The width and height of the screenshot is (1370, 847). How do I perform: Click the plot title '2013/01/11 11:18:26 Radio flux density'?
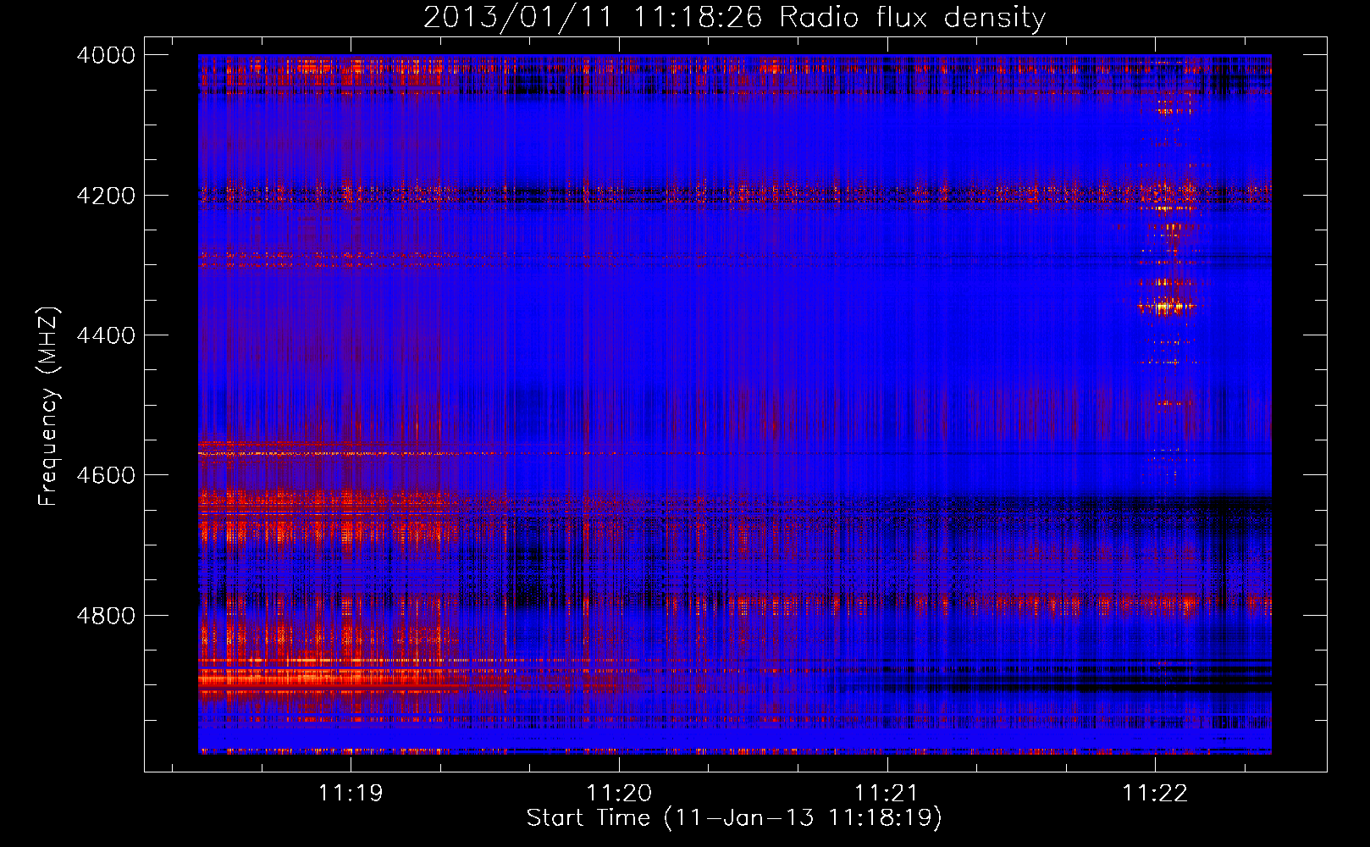734,17
